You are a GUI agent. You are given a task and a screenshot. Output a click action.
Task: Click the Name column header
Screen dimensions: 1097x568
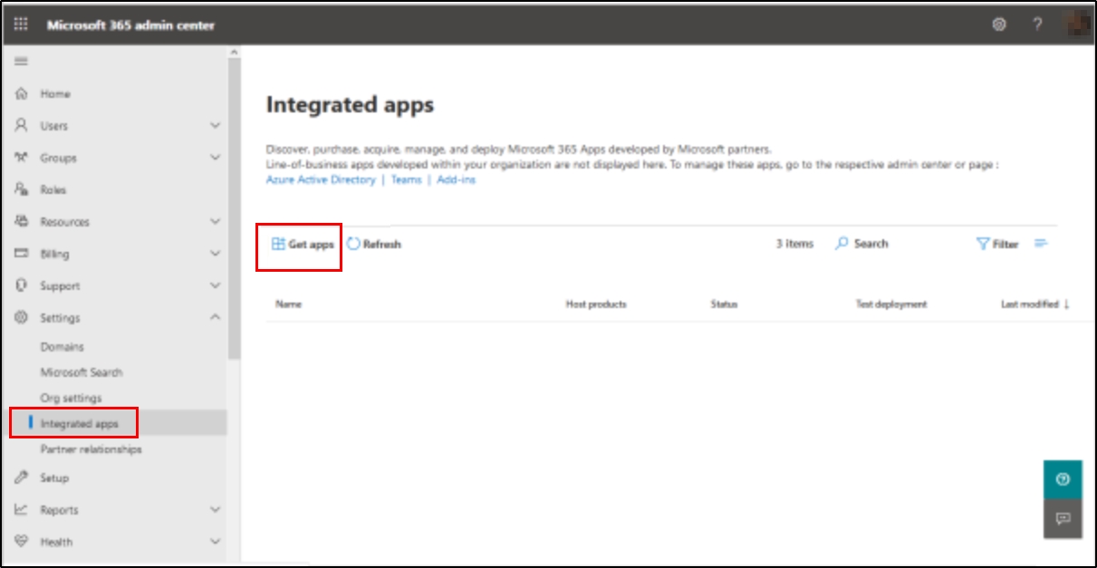[x=289, y=304]
